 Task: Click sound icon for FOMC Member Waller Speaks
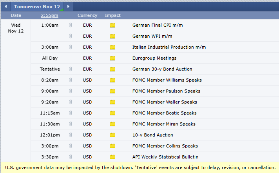tap(71, 102)
